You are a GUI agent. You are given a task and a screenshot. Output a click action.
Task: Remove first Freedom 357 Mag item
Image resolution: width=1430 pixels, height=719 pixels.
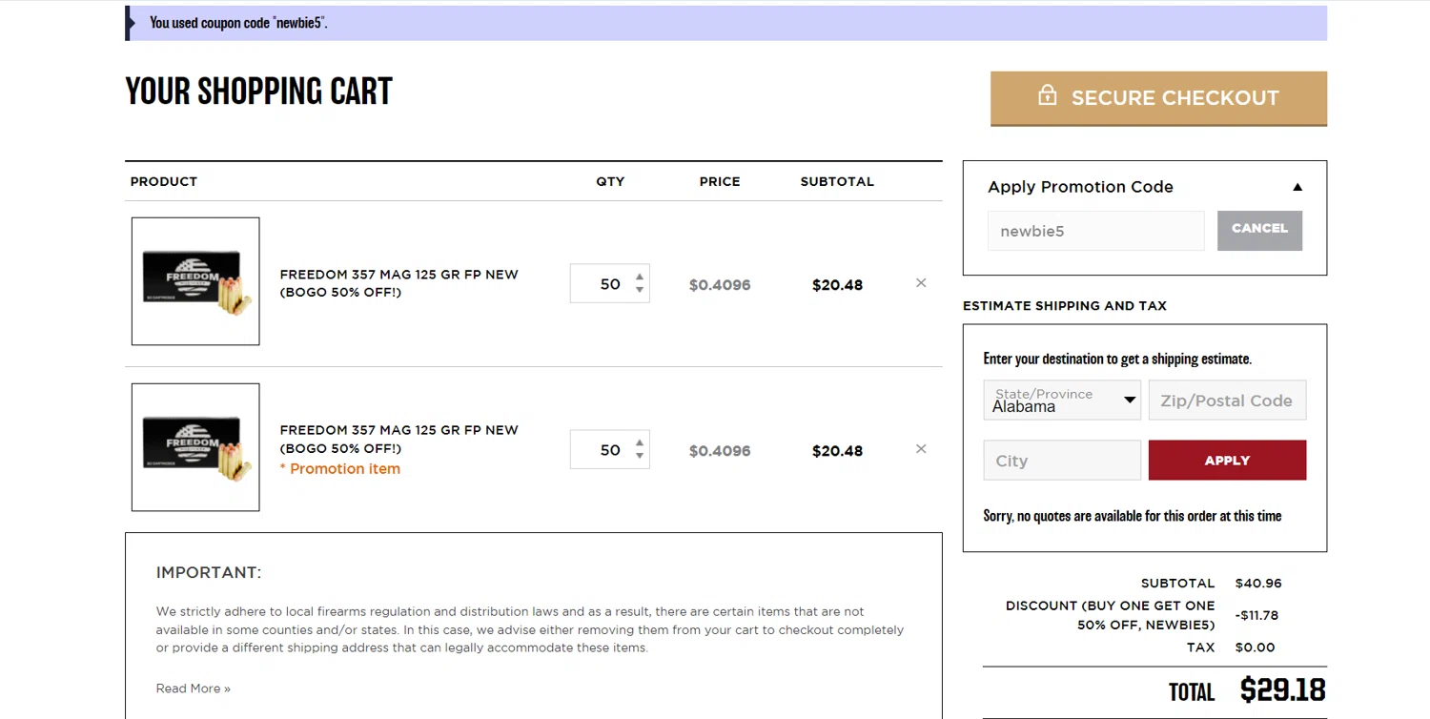(x=921, y=283)
